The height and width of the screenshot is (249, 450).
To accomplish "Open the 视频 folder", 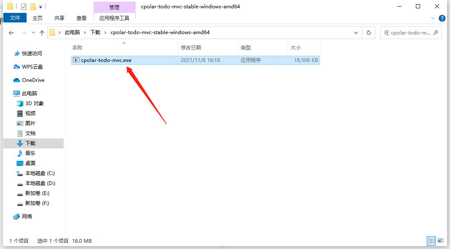I will (x=30, y=113).
